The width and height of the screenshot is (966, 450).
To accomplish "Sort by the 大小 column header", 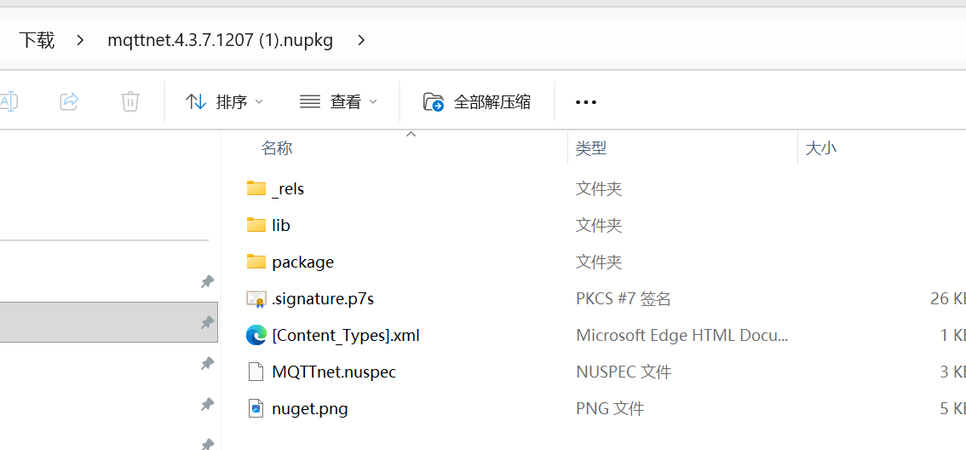I will coord(821,148).
